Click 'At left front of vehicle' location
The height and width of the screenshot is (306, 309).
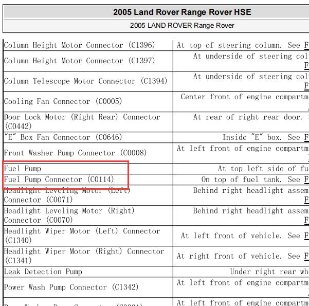click(231, 236)
